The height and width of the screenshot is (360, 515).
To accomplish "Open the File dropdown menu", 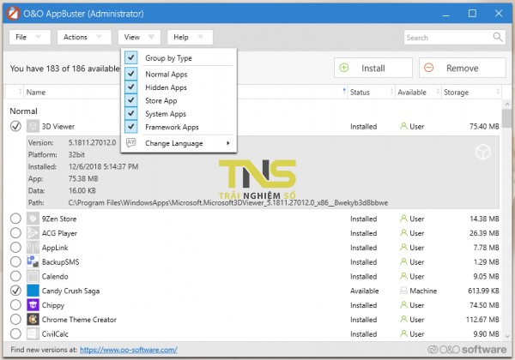I will point(30,37).
